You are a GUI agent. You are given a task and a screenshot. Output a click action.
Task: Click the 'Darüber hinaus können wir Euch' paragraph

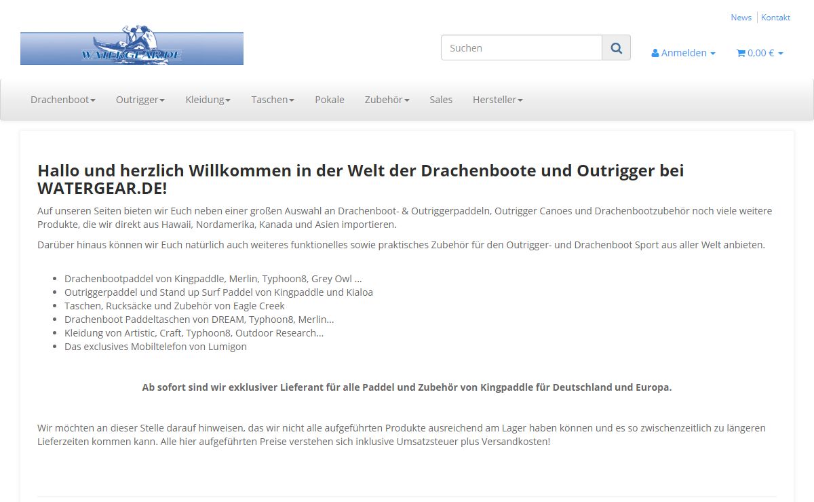pyautogui.click(x=401, y=245)
